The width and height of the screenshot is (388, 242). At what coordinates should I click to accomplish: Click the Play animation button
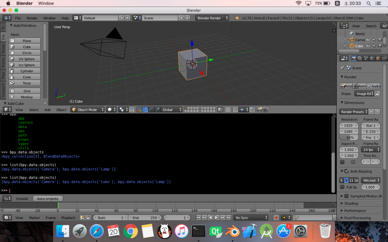(x=216, y=217)
